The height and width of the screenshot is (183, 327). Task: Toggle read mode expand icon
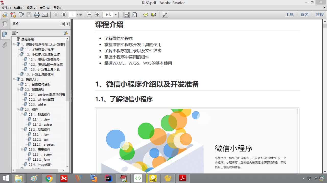point(165,15)
